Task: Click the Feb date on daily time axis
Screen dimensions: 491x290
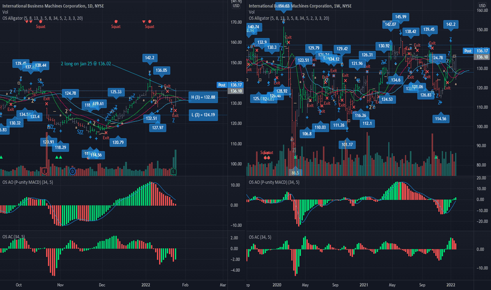Action: tap(185, 285)
